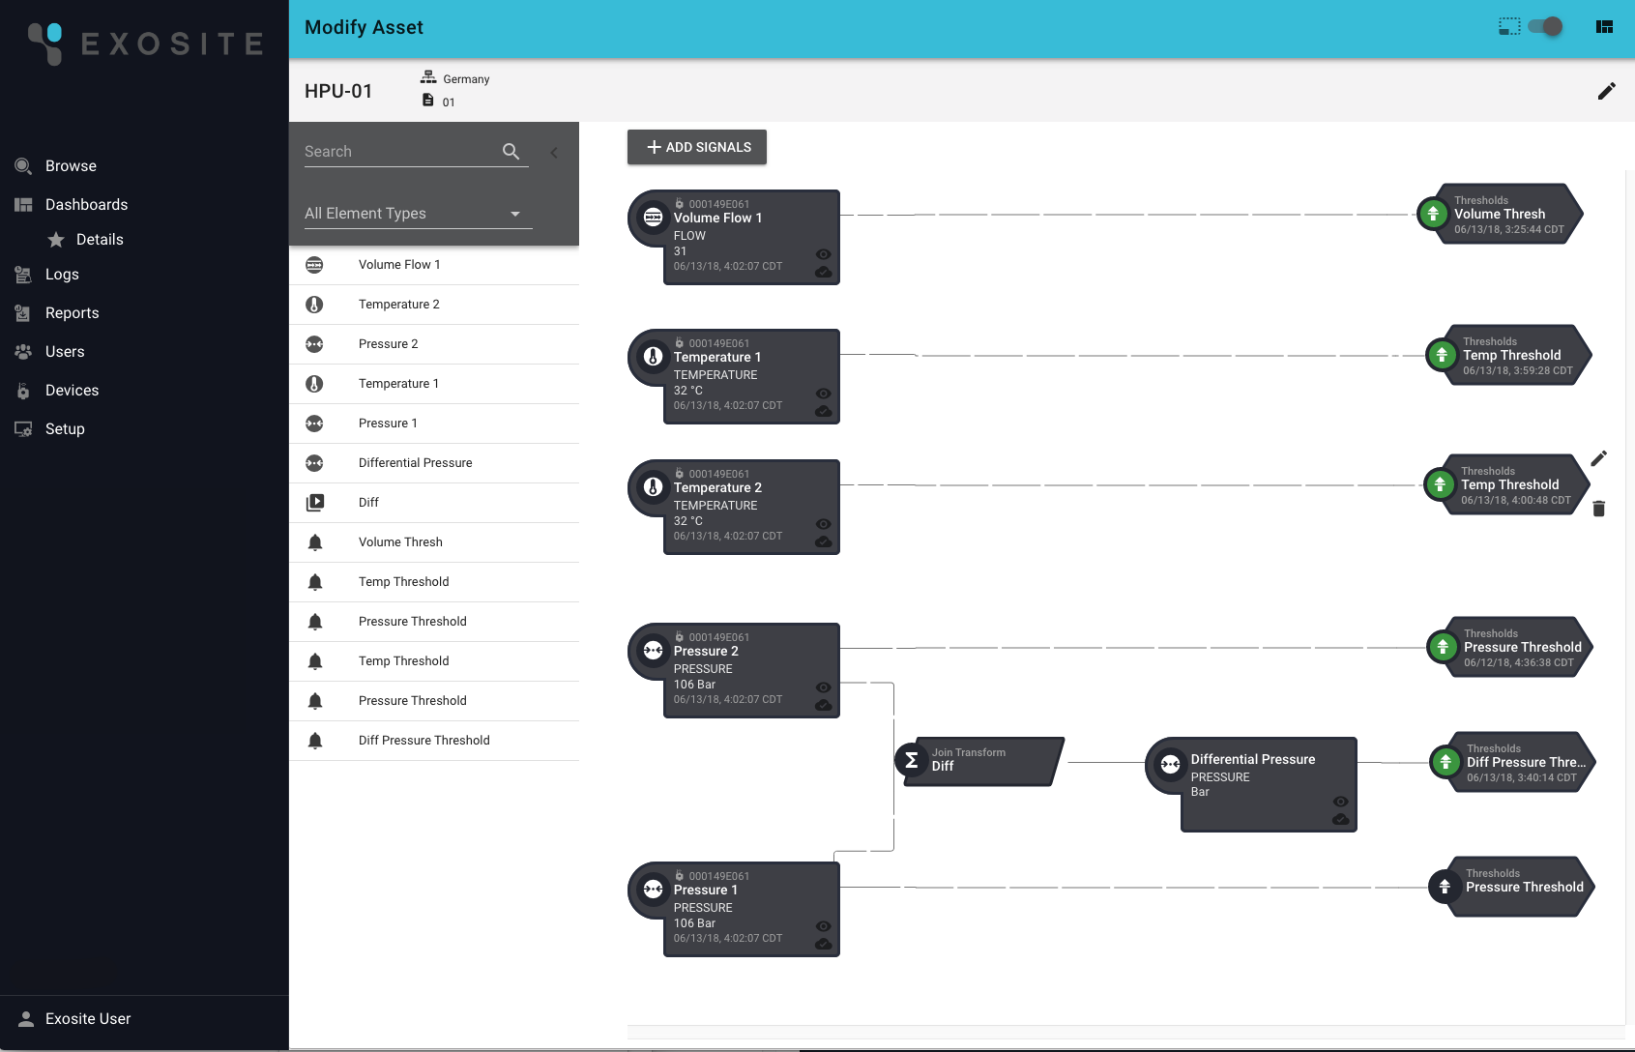Click the trash icon below the Temp Threshold pencil
The height and width of the screenshot is (1052, 1635).
coord(1601,508)
